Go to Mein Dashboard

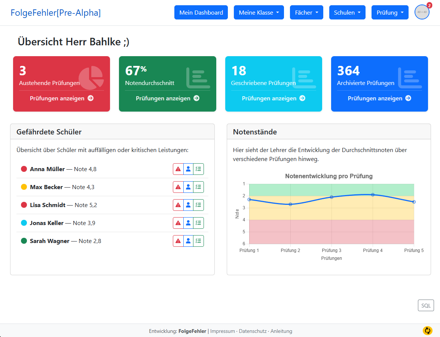(201, 12)
